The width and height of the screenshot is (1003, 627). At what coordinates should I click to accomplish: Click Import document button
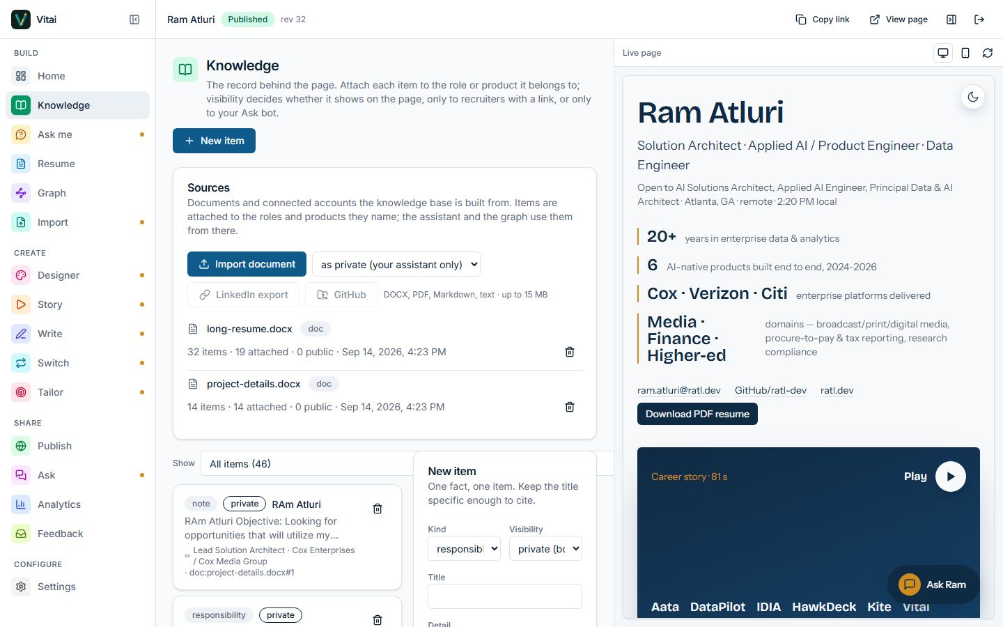pos(247,264)
